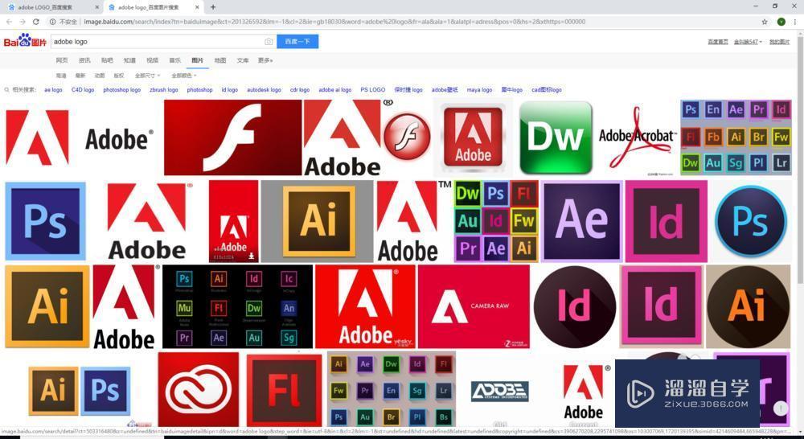Open the Ai icon on gray background
Viewport: 804px width, 439px height.
(x=318, y=221)
